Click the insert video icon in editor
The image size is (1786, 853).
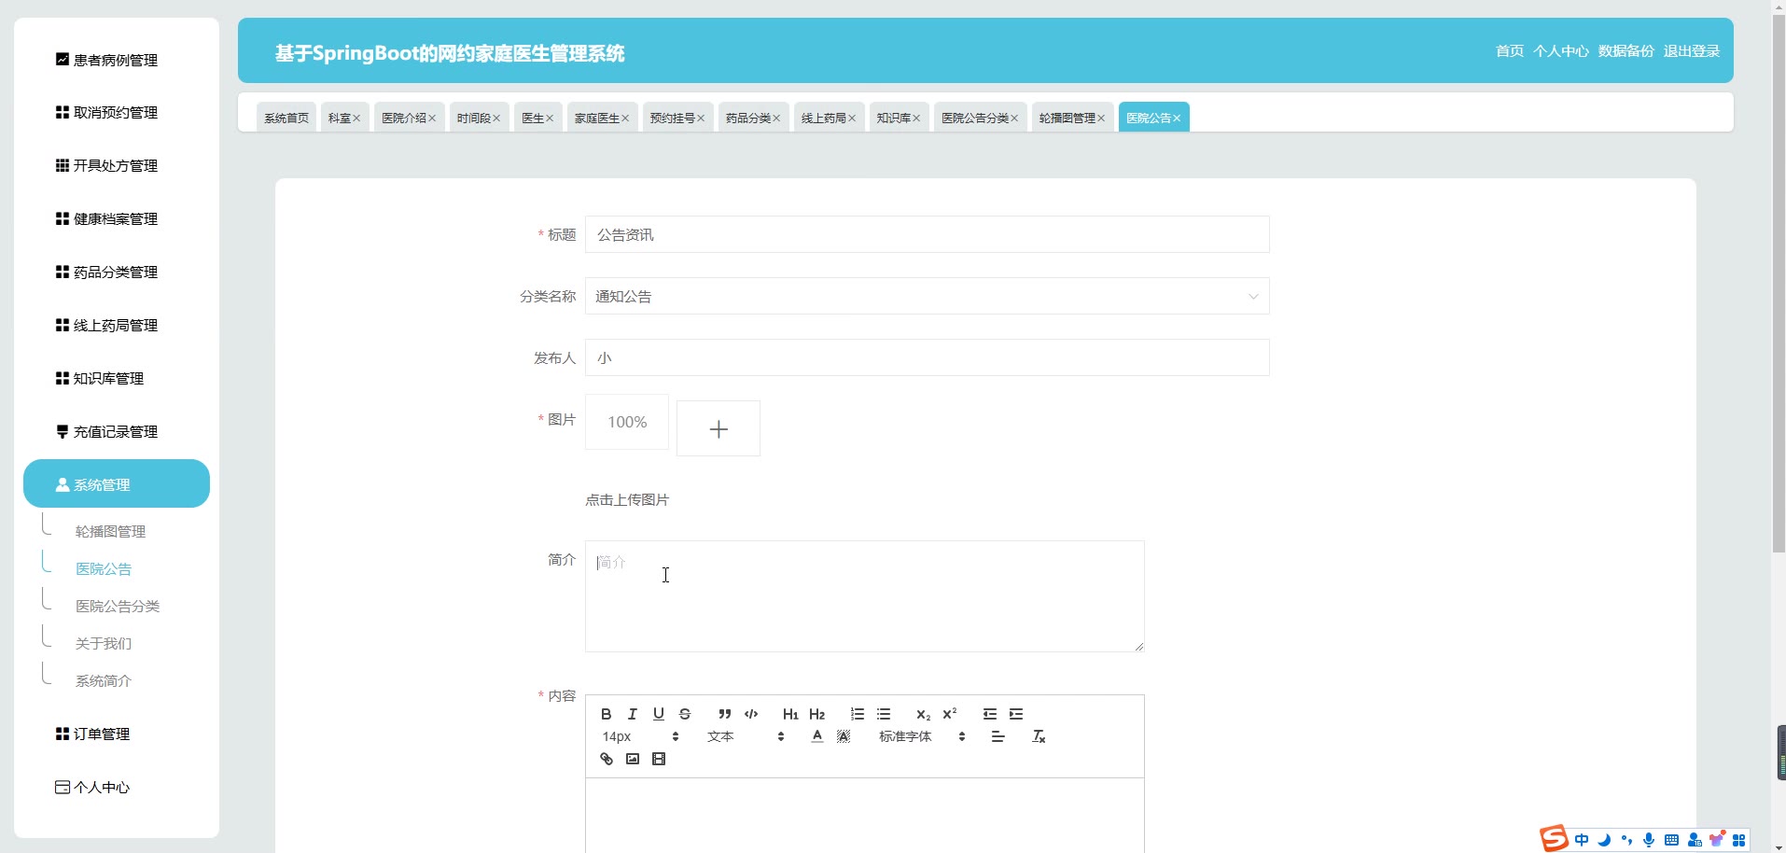pyautogui.click(x=659, y=759)
